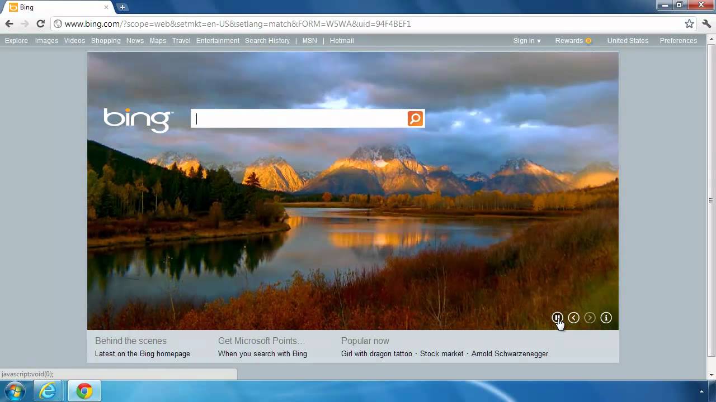Open Hotmail from the top bar
Viewport: 716px width, 402px height.
(x=341, y=40)
